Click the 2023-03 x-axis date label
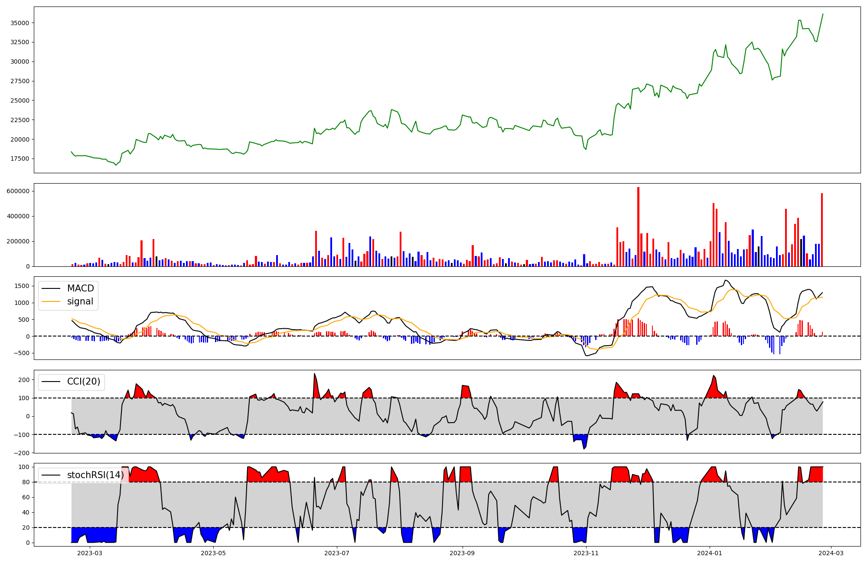Image resolution: width=867 pixels, height=563 pixels. [90, 553]
